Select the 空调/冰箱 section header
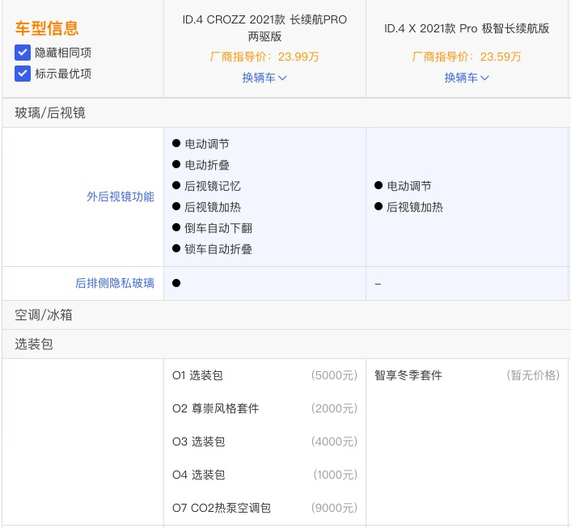The width and height of the screenshot is (571, 528). coord(44,315)
